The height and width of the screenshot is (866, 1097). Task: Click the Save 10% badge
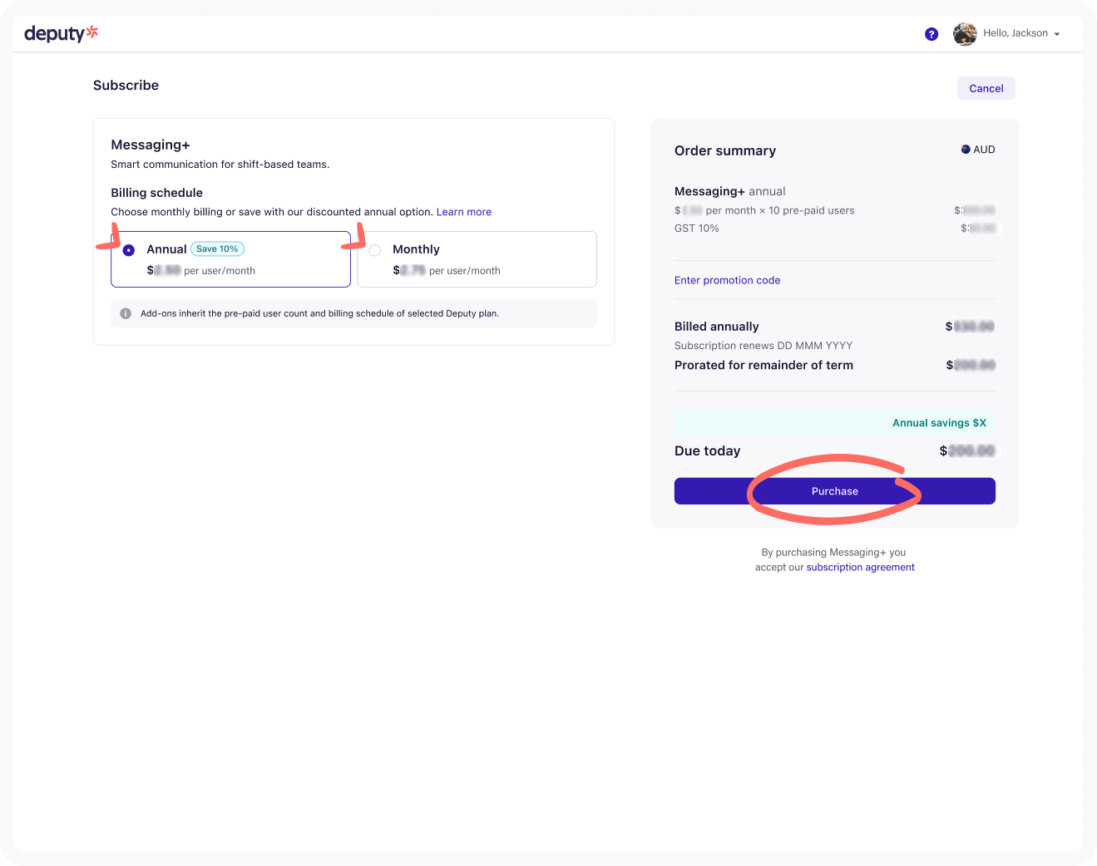point(217,249)
